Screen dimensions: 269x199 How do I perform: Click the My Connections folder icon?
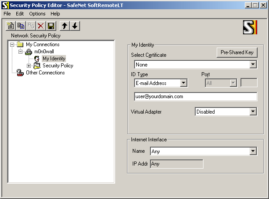[x=20, y=44]
